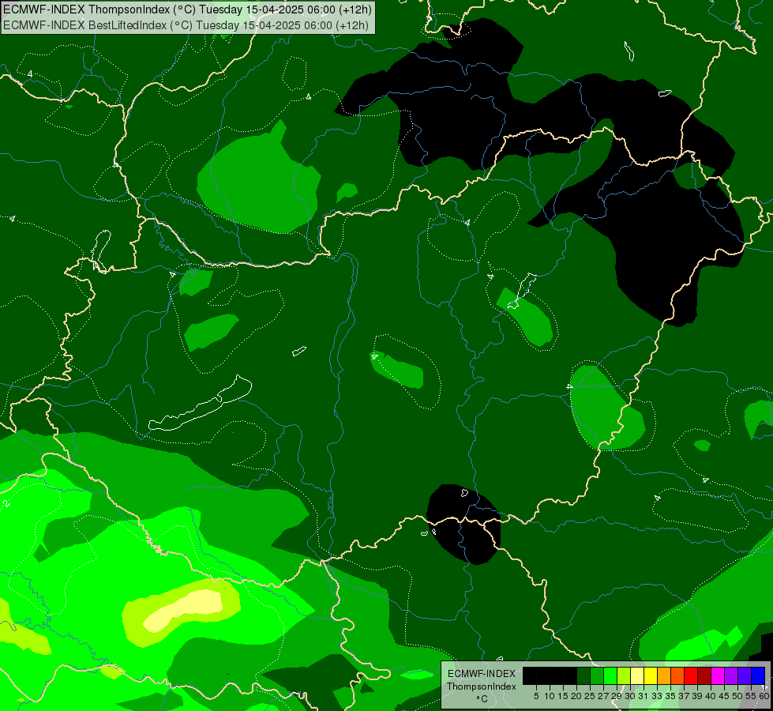This screenshot has width=773, height=711.
Task: Select the dark red 39–40 legend swatch
Action: [704, 676]
